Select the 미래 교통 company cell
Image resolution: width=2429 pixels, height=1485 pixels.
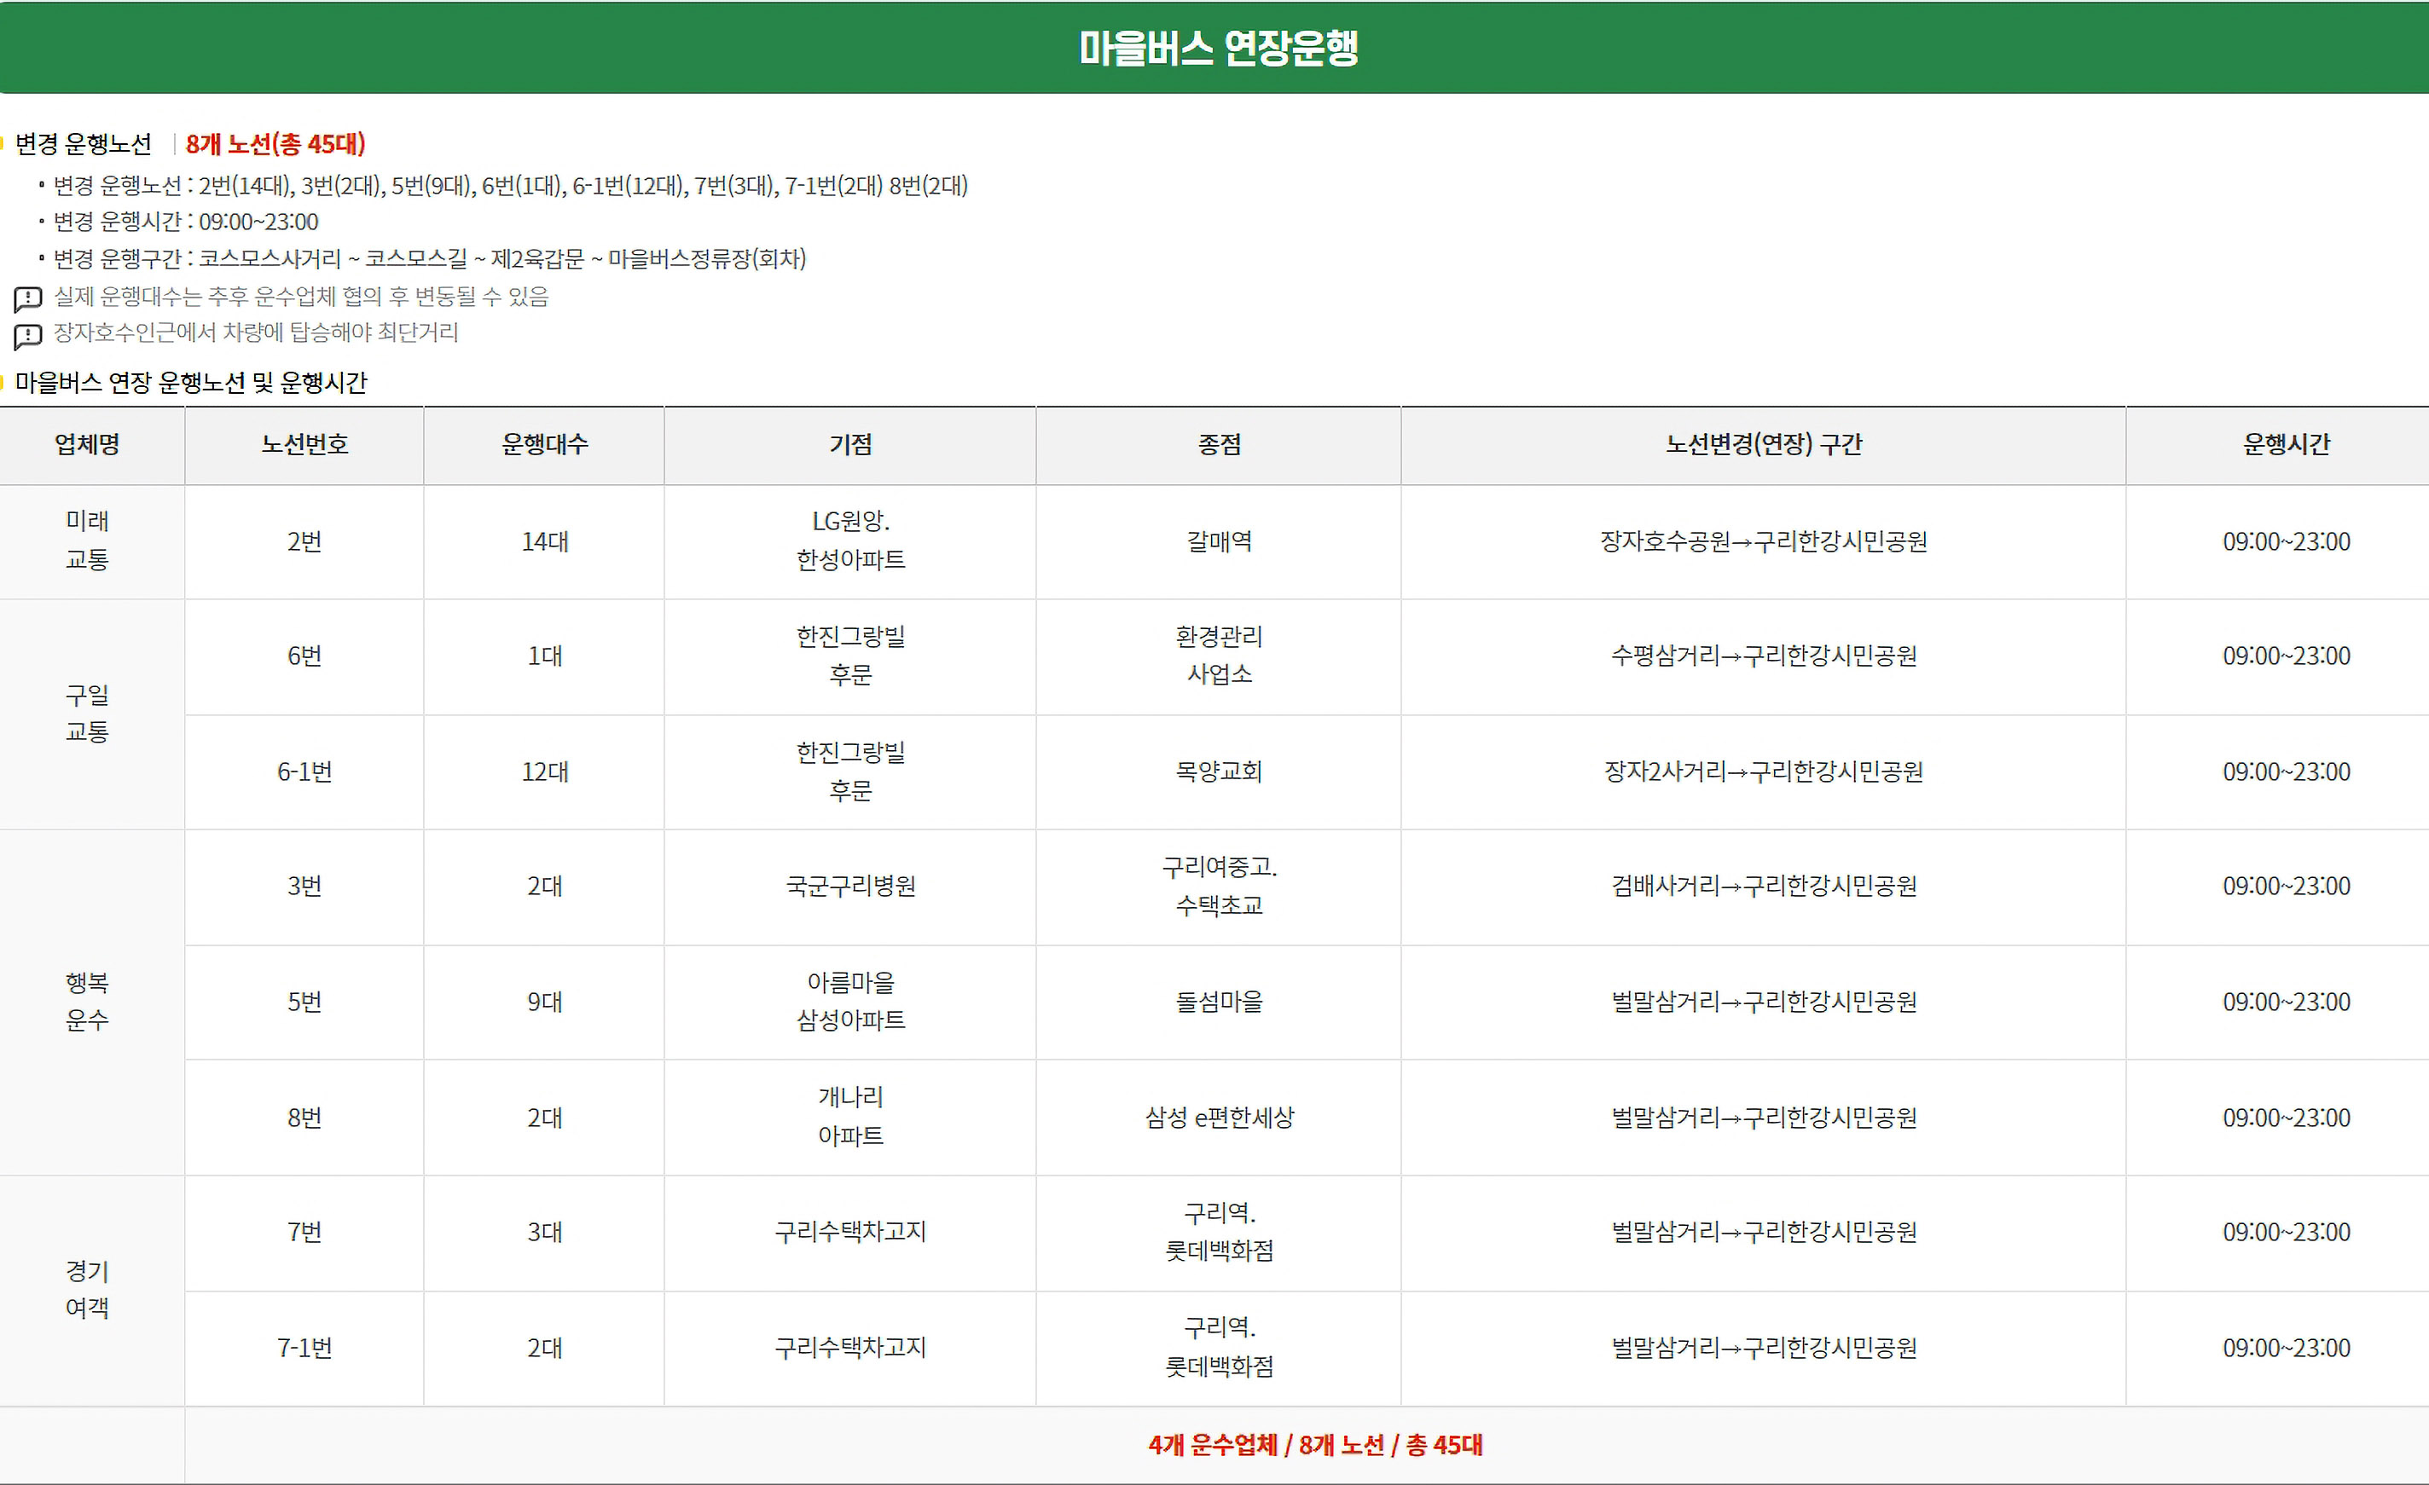click(x=87, y=540)
